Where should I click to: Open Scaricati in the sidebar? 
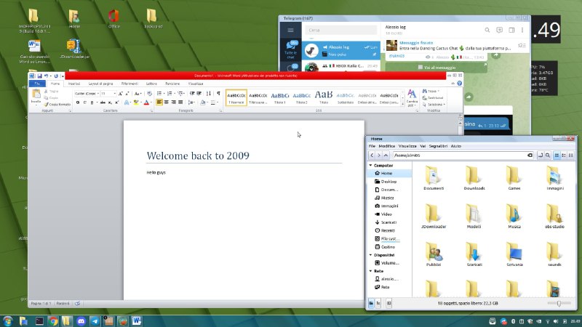(388, 222)
